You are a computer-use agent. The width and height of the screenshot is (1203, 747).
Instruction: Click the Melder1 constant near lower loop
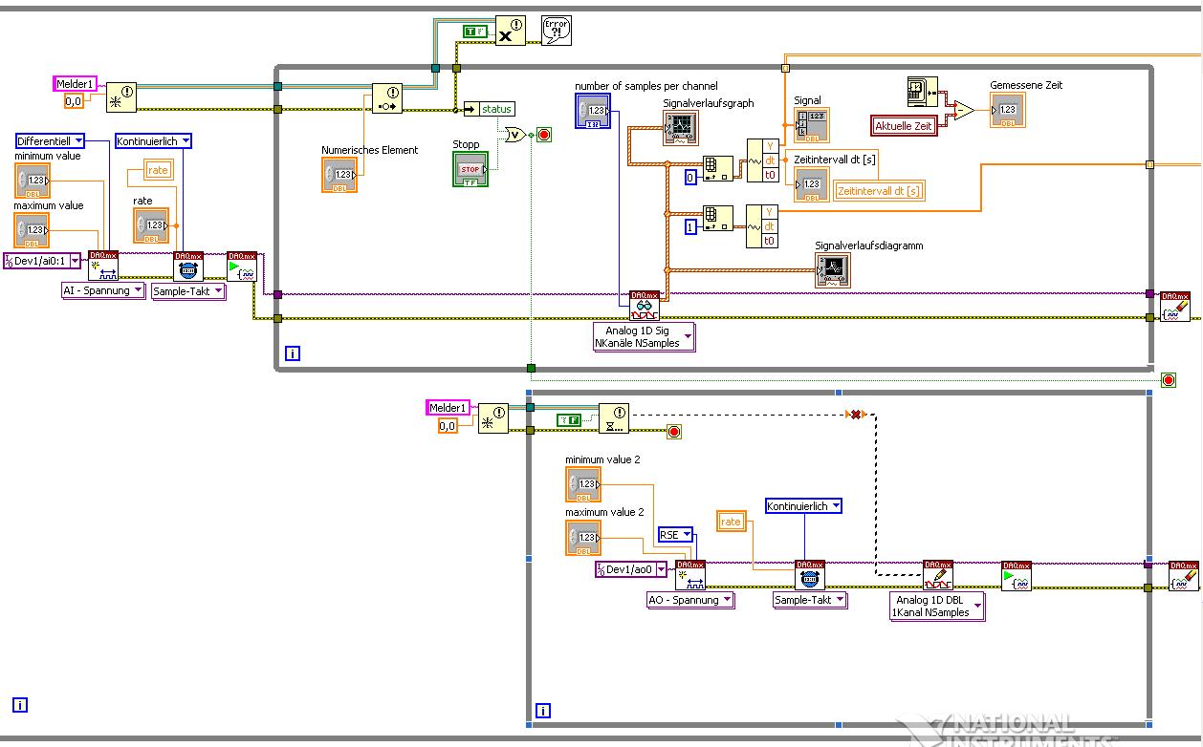(448, 408)
